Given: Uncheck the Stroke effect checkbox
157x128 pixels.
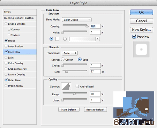Looking at the screenshot, I should click(6, 40).
